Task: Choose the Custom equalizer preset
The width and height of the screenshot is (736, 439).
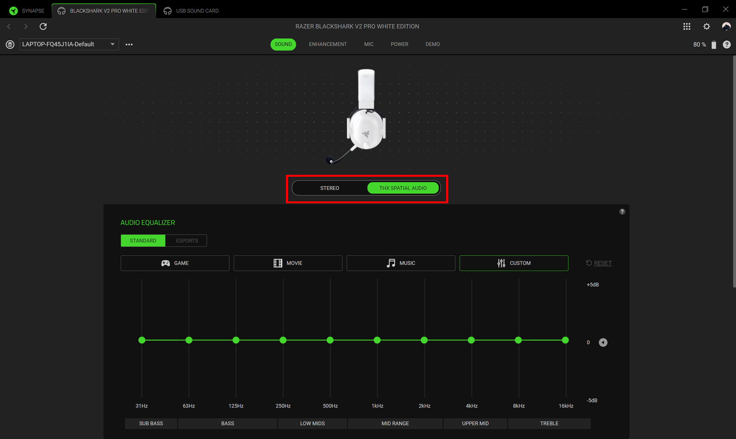Action: coord(514,263)
